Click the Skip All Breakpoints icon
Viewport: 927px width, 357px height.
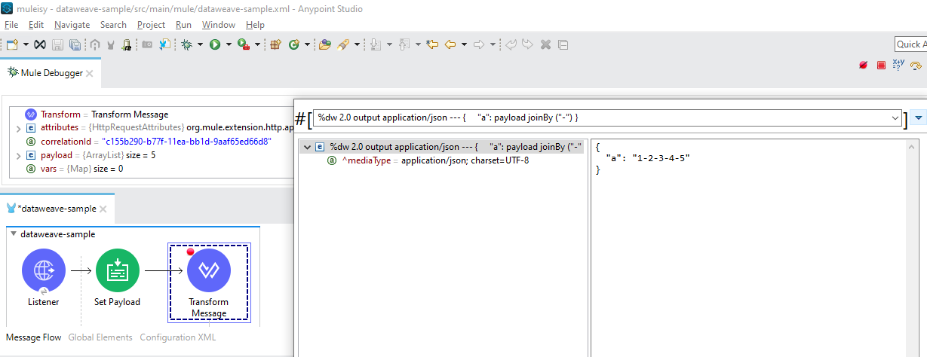[863, 66]
